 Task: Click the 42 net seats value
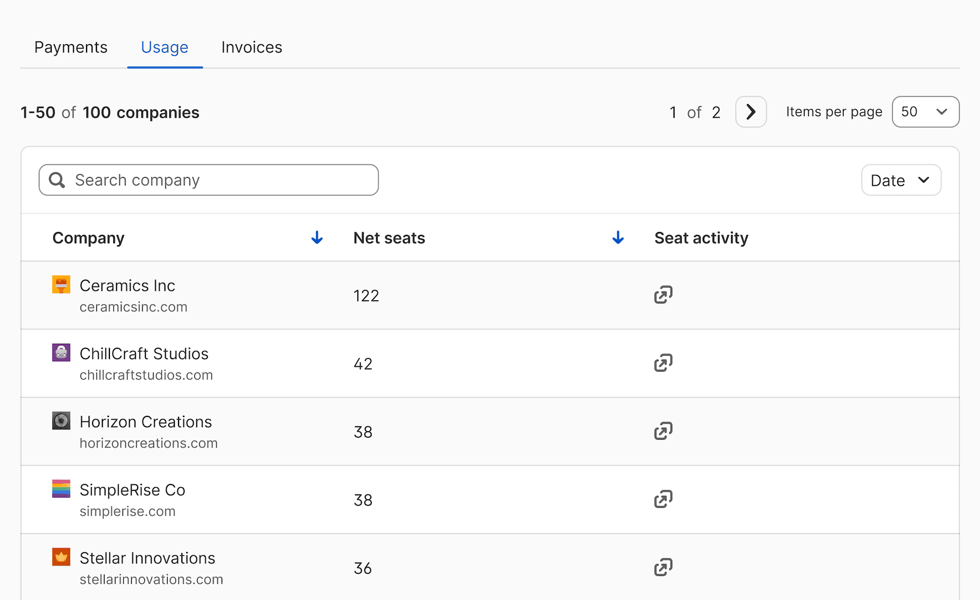click(x=363, y=363)
